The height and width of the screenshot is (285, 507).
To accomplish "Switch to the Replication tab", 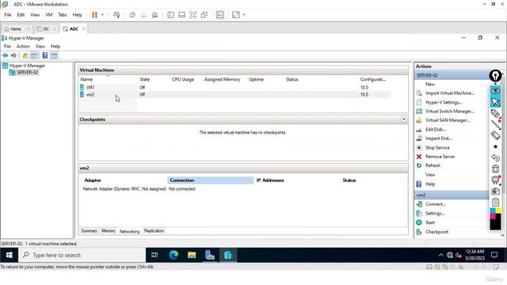I will [x=154, y=231].
